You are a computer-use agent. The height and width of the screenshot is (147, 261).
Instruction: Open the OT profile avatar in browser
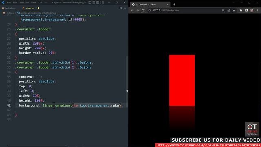pos(252,10)
